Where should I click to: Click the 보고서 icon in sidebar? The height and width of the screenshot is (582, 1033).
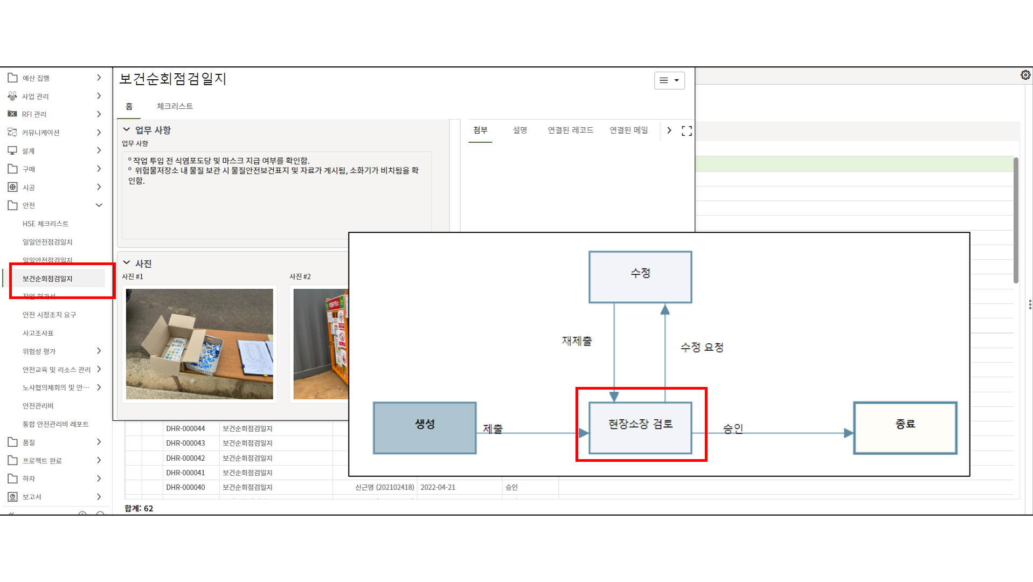point(12,497)
